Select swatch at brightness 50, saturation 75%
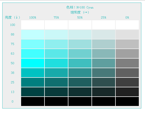 (56, 63)
